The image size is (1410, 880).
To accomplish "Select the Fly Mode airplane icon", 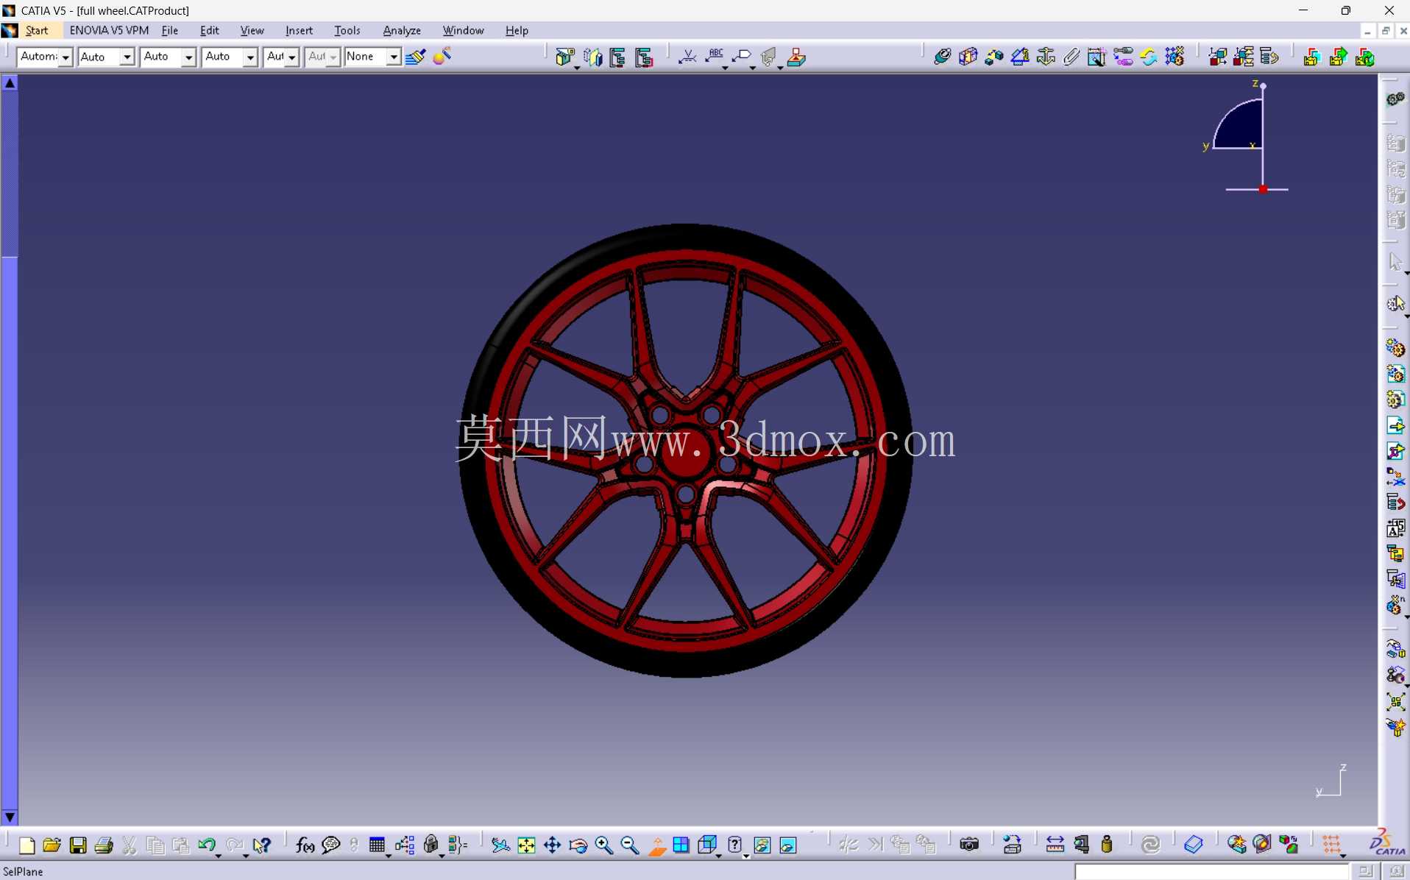I will (500, 845).
